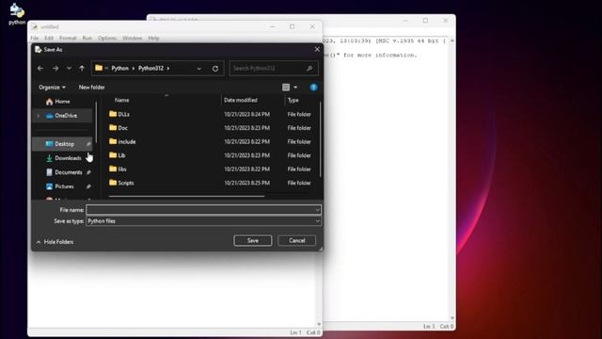Open the python desktop shortcut icon
Screen dimensions: 602x339
point(17,13)
